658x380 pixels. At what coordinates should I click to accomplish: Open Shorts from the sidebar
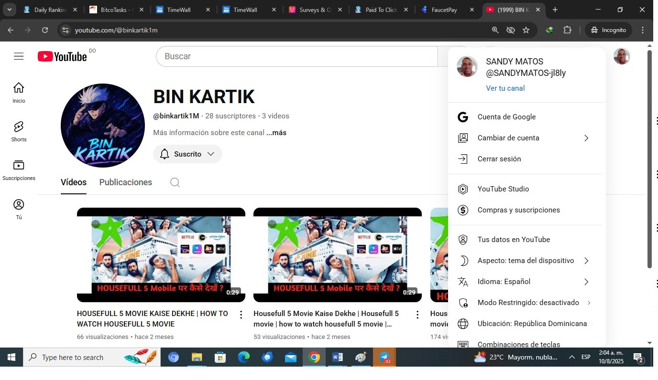pyautogui.click(x=19, y=131)
